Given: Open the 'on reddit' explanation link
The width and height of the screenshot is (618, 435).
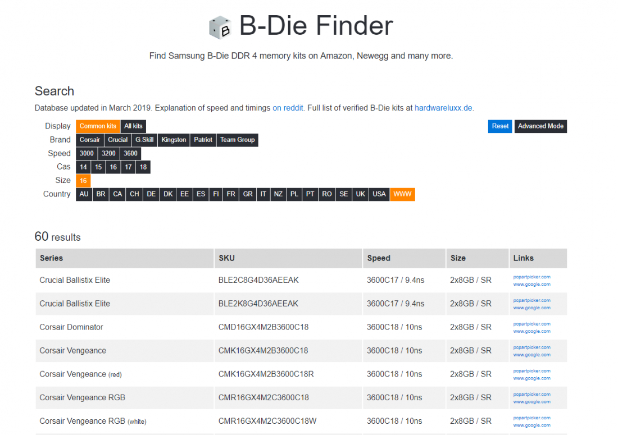Looking at the screenshot, I should (288, 108).
